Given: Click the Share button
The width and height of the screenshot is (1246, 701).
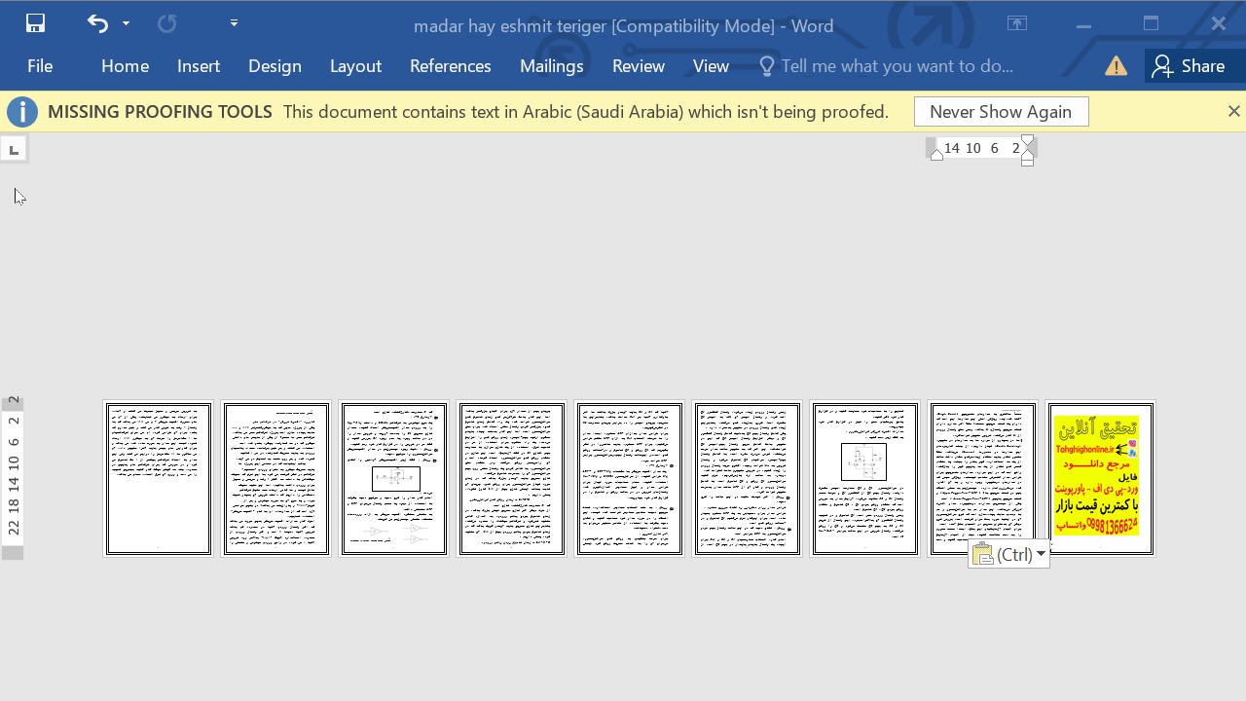Looking at the screenshot, I should point(1188,66).
